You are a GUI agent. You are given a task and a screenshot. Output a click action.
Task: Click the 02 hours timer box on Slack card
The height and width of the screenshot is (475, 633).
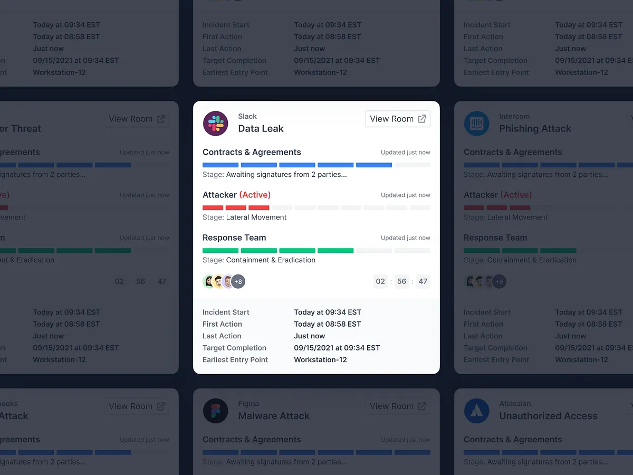tap(380, 281)
